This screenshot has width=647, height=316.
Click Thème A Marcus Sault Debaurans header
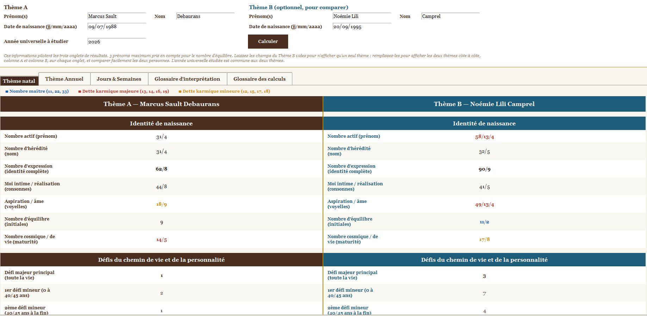pyautogui.click(x=161, y=104)
